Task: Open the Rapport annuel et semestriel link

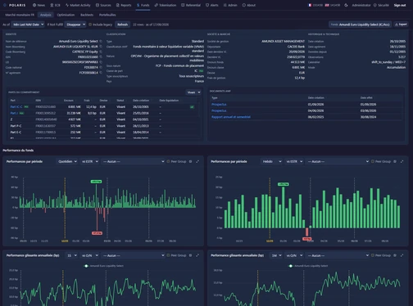Action: 231,117
